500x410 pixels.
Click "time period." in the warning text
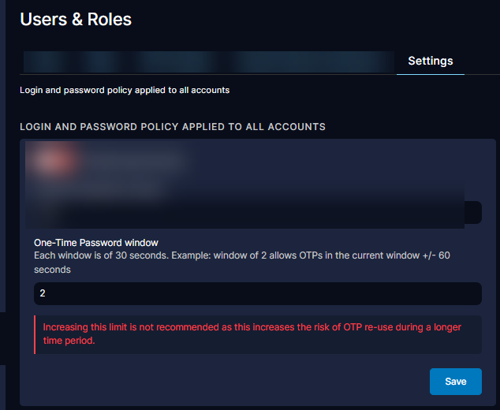click(69, 341)
